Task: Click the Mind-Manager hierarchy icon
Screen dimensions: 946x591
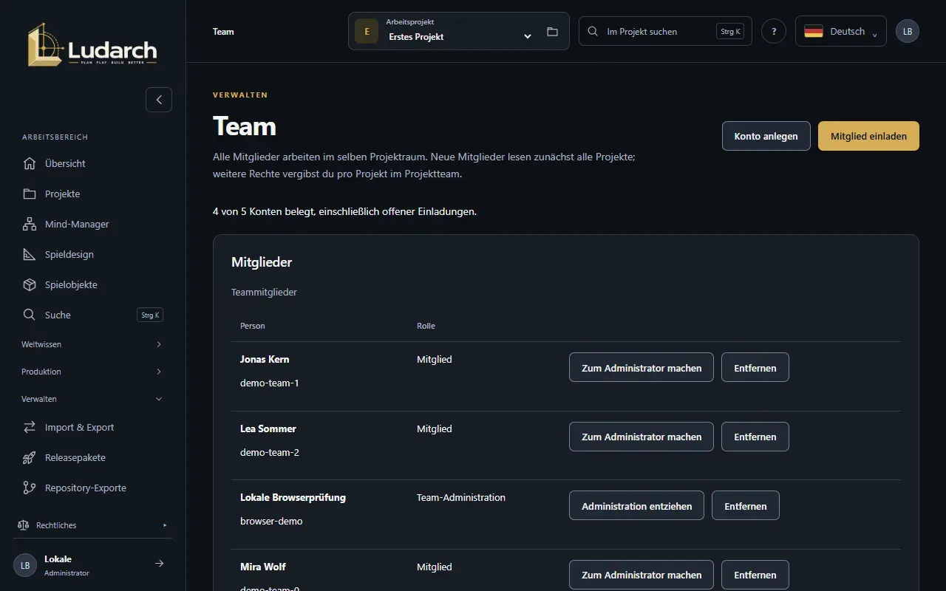Action: [30, 224]
